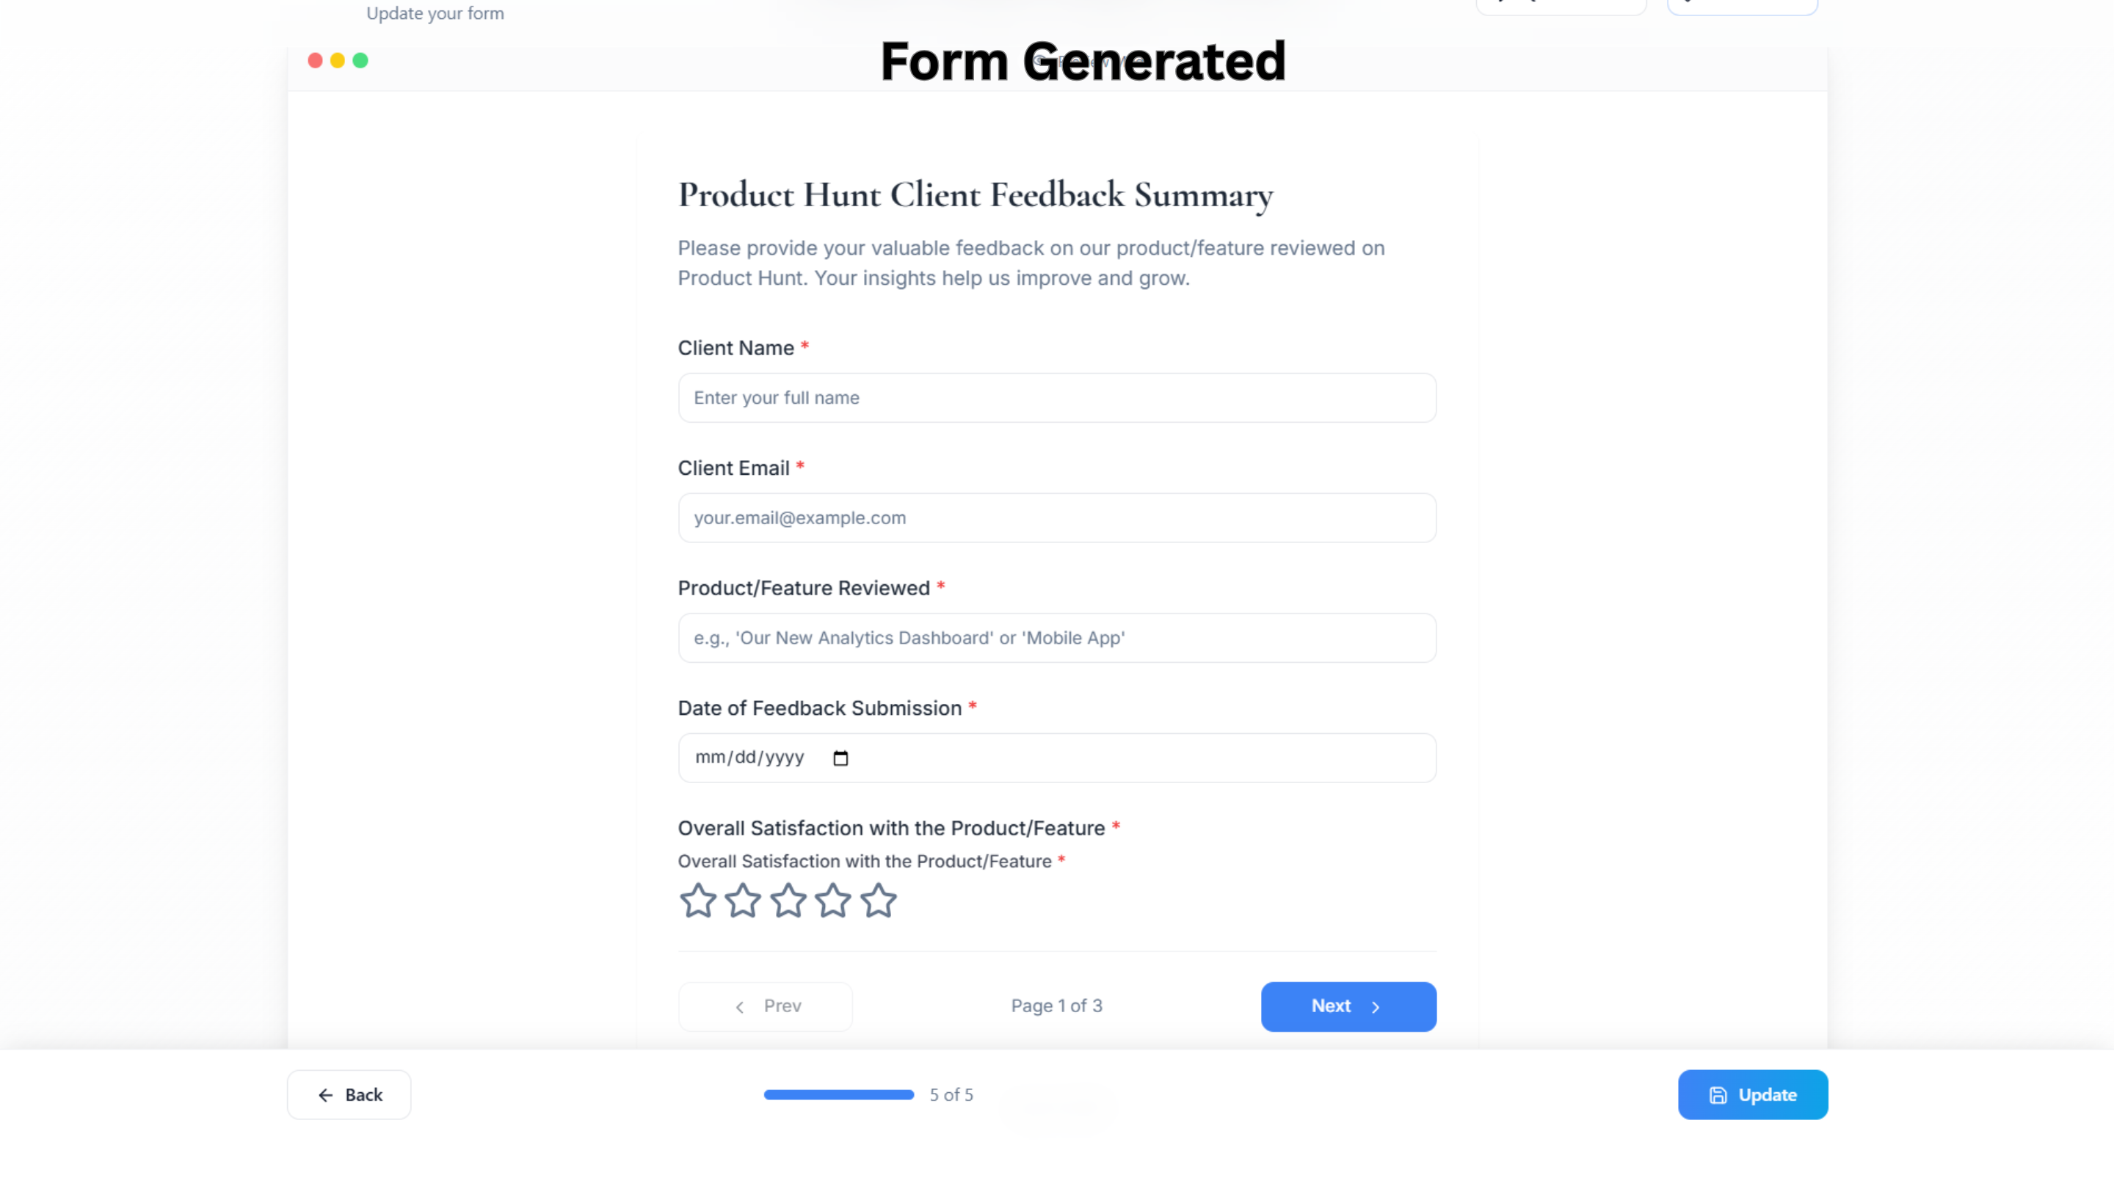Click the right chevron in Next button
The height and width of the screenshot is (1189, 2114).
[x=1376, y=1007]
